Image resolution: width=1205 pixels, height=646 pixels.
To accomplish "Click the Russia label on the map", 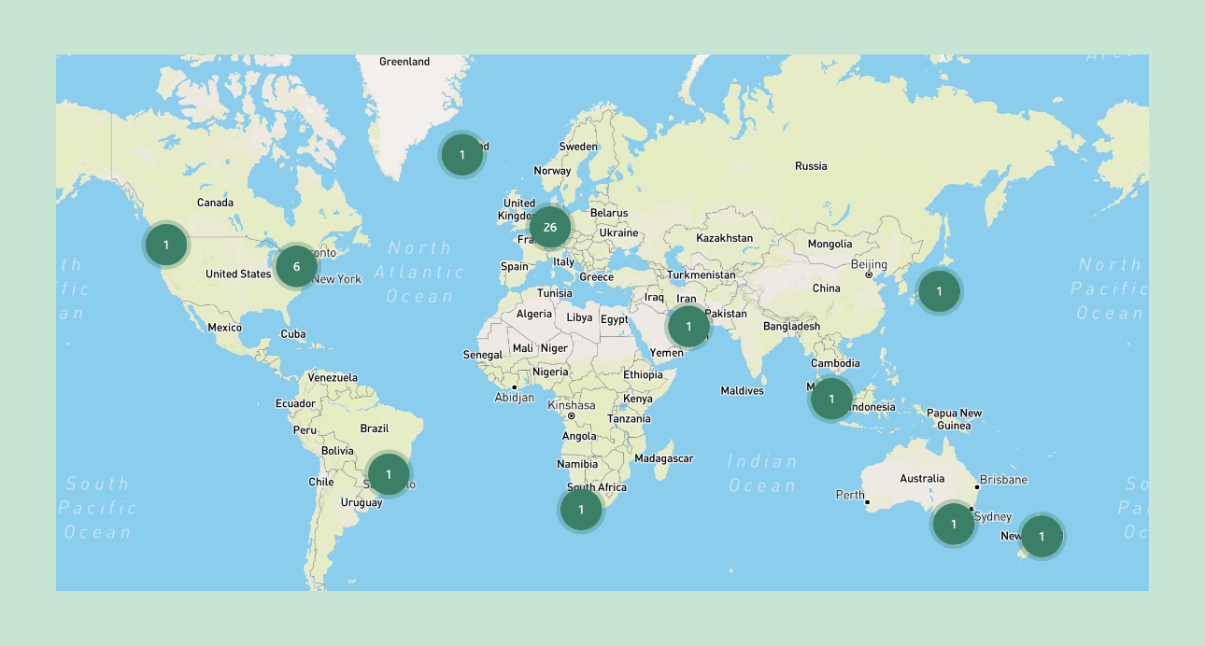I will [811, 165].
